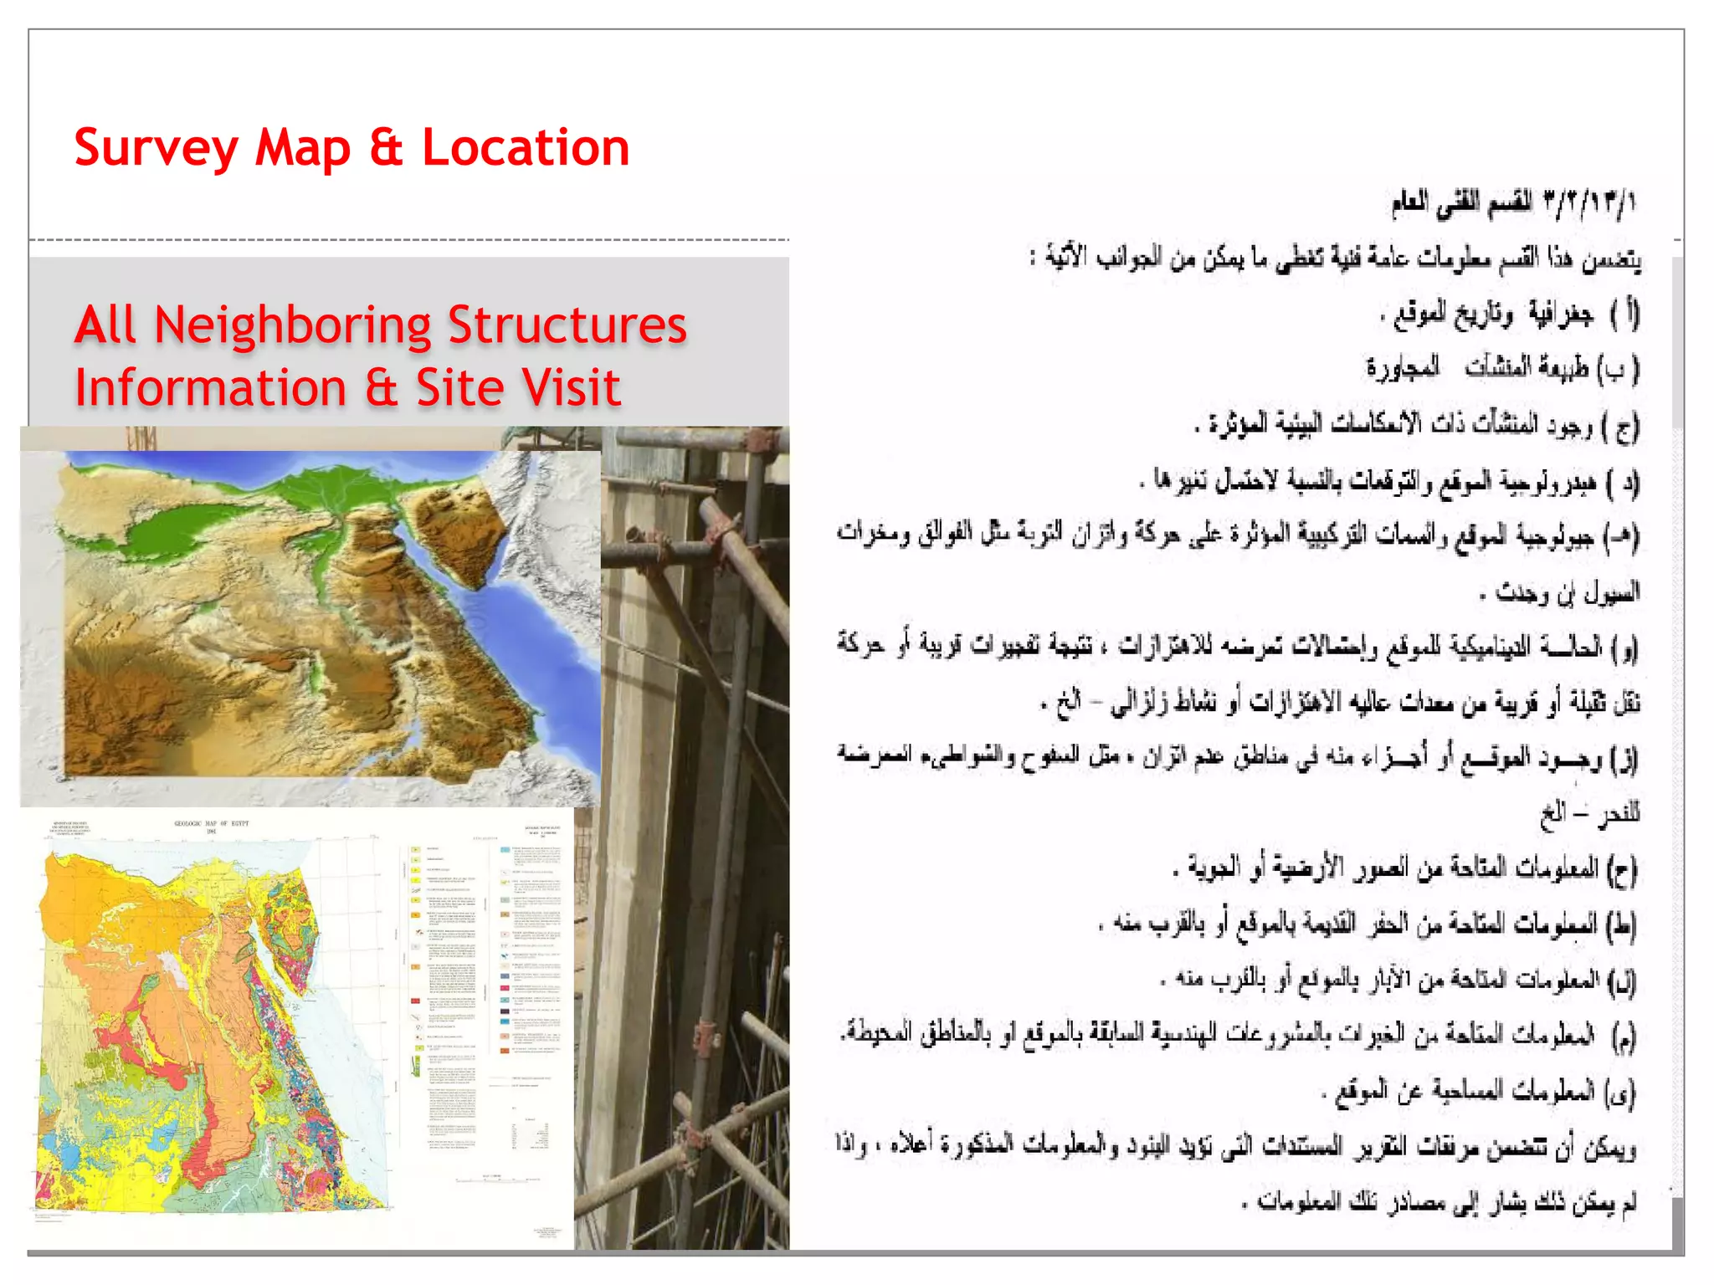Click the Arabic list item (ك)
The image size is (1714, 1285).
[1398, 979]
